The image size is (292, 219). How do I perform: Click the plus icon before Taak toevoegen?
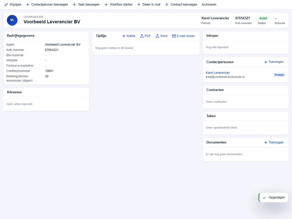(x=74, y=5)
